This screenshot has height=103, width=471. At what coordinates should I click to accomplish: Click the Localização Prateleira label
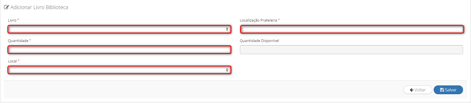click(258, 20)
